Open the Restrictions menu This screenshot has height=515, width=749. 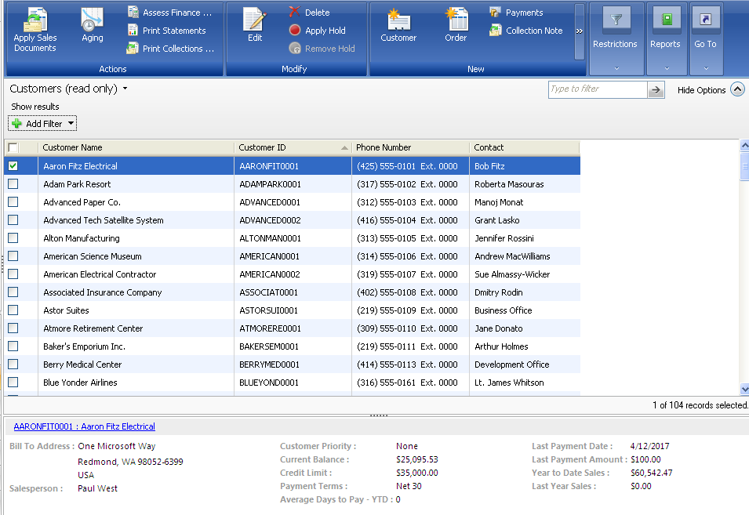(x=615, y=38)
